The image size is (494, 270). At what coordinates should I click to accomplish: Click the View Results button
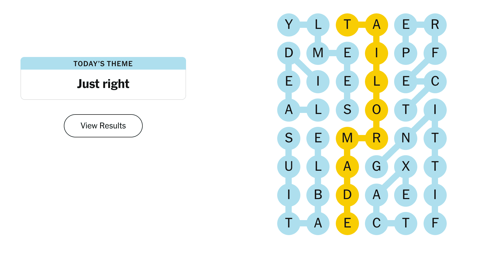coord(103,126)
